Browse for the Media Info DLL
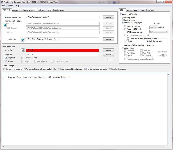The image size is (173, 150). coord(108,39)
